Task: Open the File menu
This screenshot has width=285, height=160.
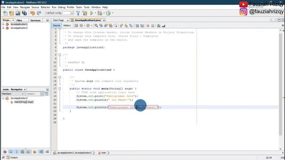Action: pos(3,7)
